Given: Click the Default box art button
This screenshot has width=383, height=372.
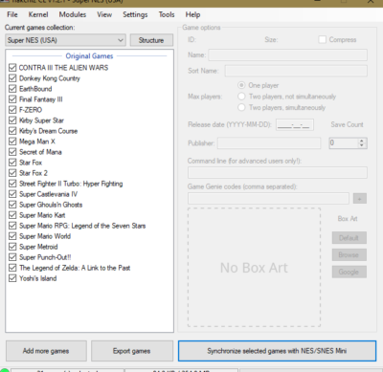Looking at the screenshot, I should pyautogui.click(x=349, y=238).
